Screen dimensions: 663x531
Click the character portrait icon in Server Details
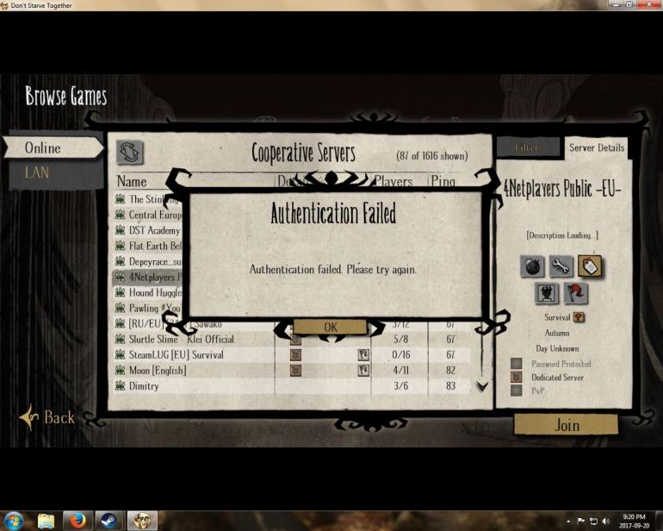[547, 293]
